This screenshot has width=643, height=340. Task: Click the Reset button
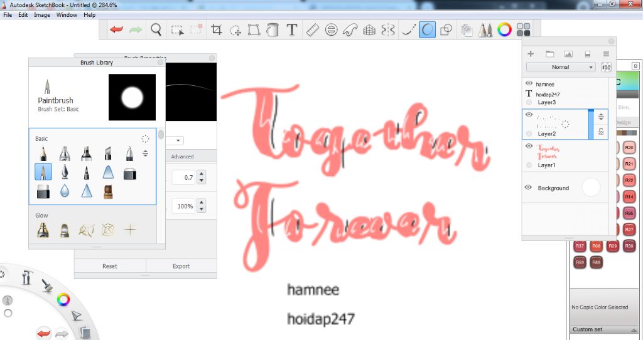pos(110,266)
